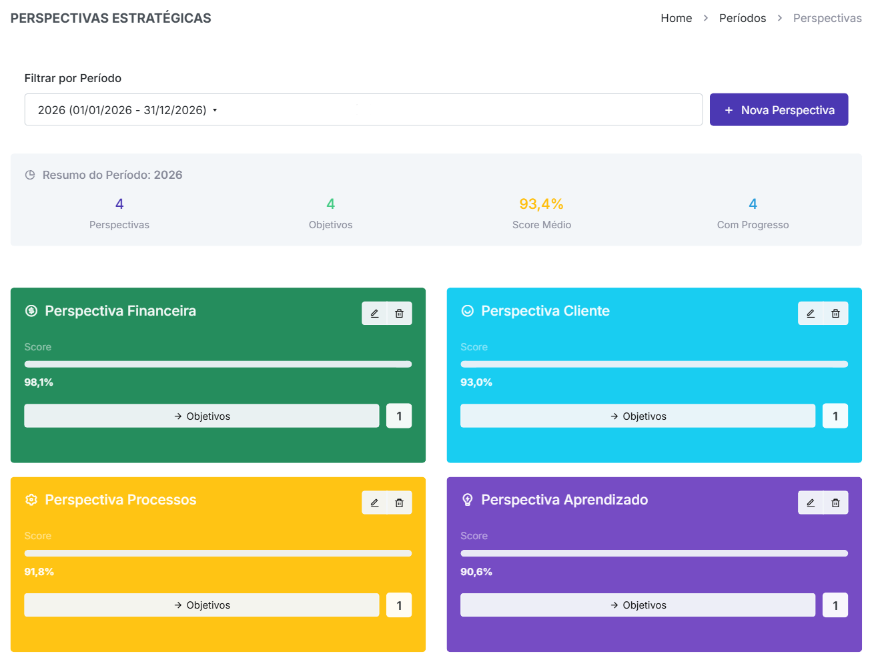Go to Home in the breadcrumb

[x=676, y=18]
